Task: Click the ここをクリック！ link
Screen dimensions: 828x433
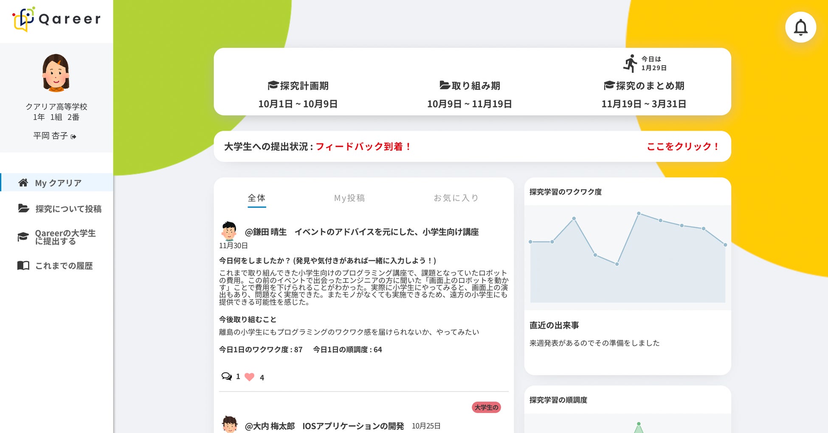Action: coord(683,147)
